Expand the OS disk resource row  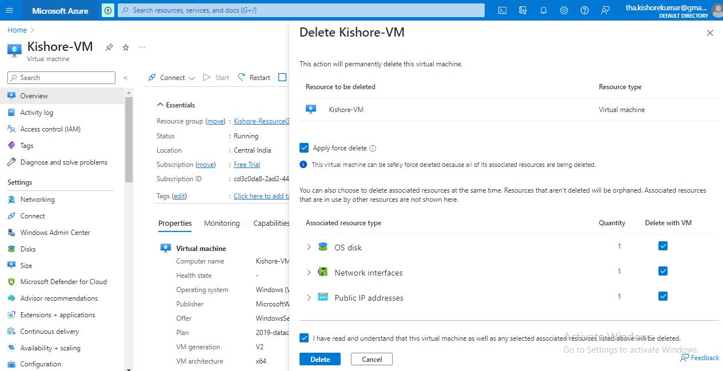pos(309,247)
